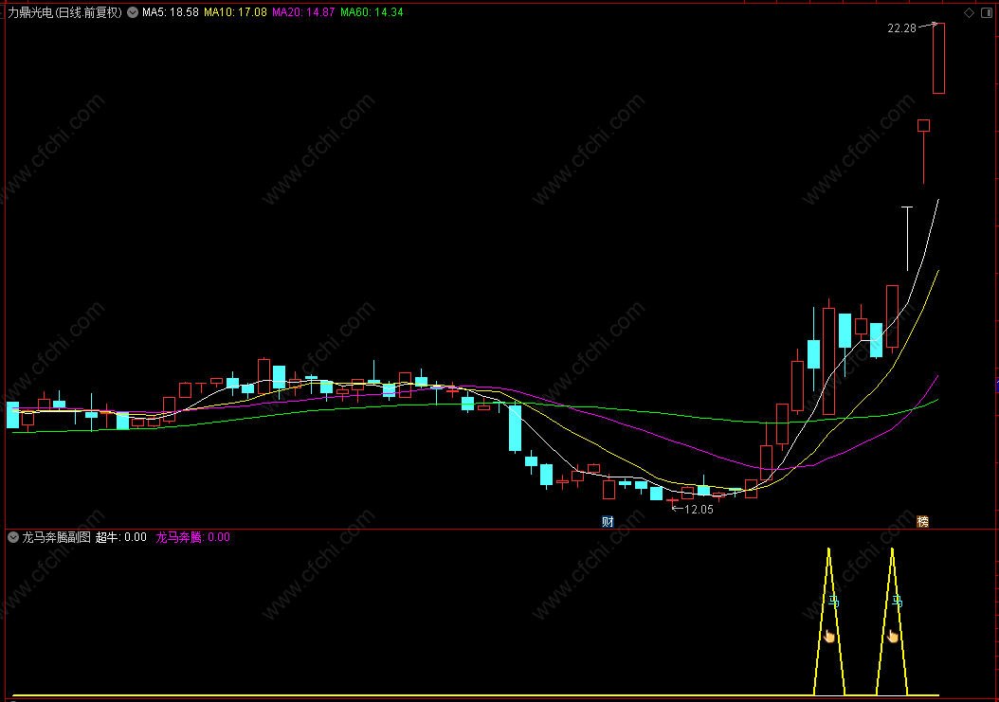Viewport: 999px width, 702px height.
Task: Click the 龙马奔腾副图 indicator name
Action: [x=56, y=538]
